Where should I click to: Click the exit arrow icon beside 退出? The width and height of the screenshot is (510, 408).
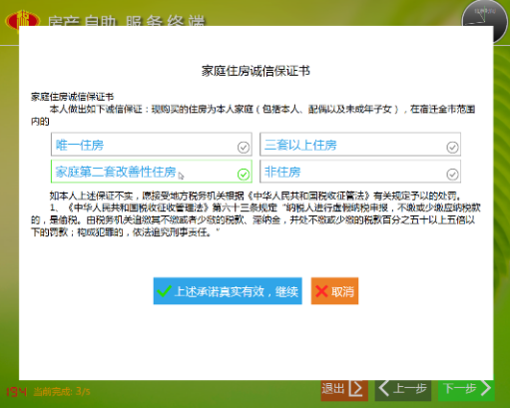pyautogui.click(x=356, y=388)
